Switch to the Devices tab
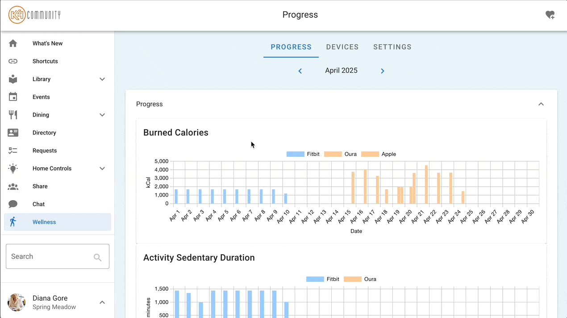Viewport: 567px width, 318px height. (x=342, y=47)
